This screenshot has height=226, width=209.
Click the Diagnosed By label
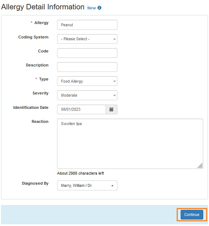pyautogui.click(x=35, y=184)
